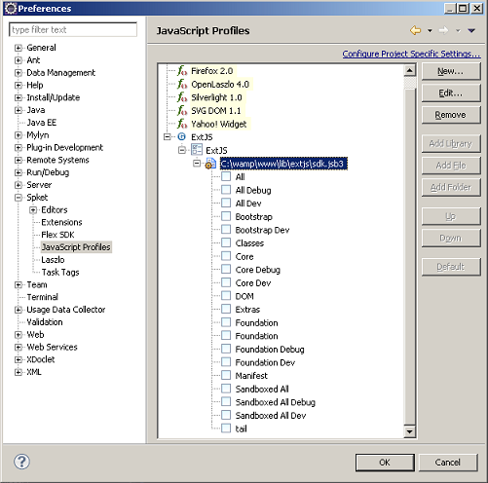Viewport: 488px width, 483px height.
Task: Click the Cancel button
Action: (448, 463)
